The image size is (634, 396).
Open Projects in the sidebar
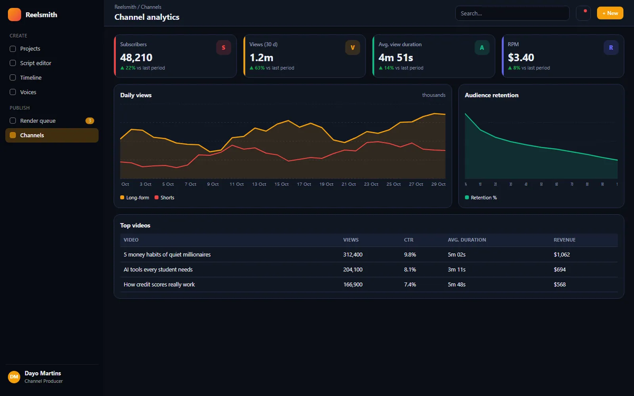pos(52,49)
